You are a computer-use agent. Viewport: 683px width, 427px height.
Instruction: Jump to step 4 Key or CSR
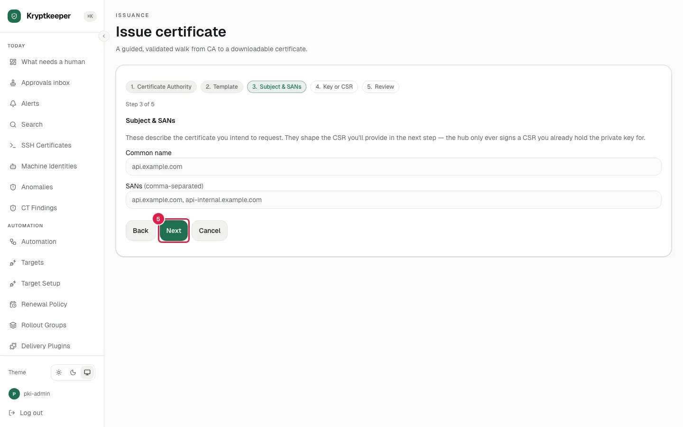334,87
